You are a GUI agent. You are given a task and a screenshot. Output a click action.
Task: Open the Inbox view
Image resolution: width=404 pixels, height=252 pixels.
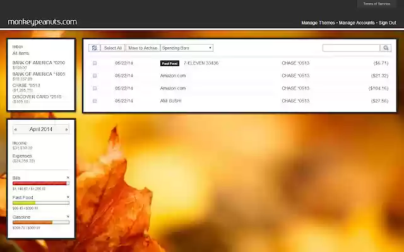click(x=18, y=47)
